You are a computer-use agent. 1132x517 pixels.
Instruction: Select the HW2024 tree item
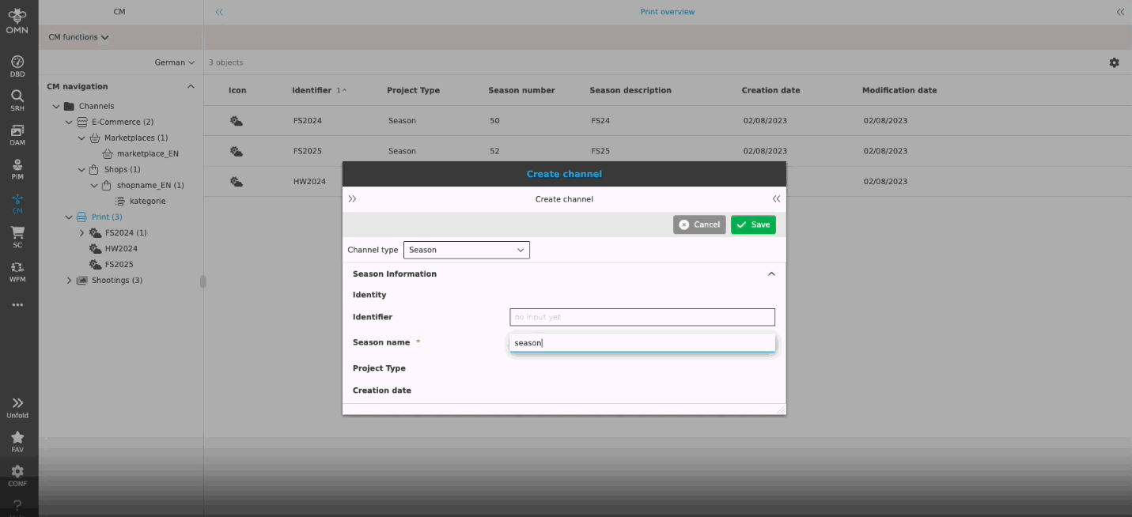coord(121,248)
